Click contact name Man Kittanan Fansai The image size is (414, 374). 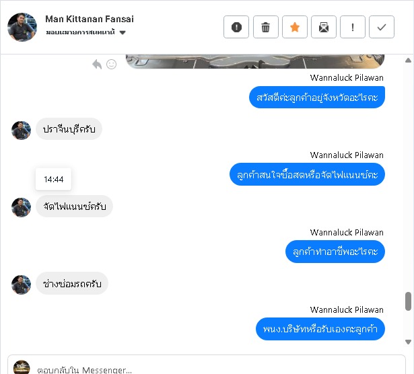tap(90, 19)
